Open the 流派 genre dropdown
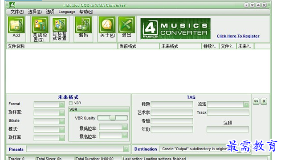 tap(246, 104)
